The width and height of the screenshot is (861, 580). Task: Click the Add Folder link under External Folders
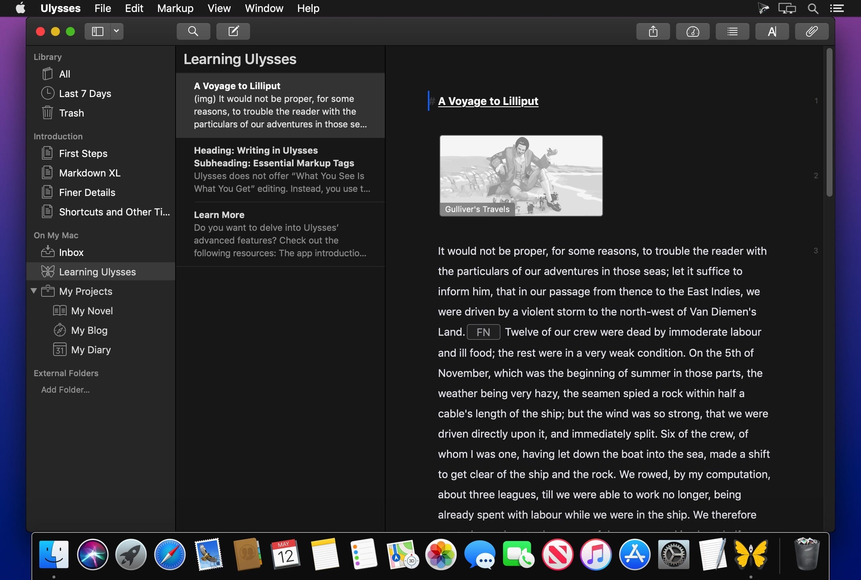click(x=65, y=390)
